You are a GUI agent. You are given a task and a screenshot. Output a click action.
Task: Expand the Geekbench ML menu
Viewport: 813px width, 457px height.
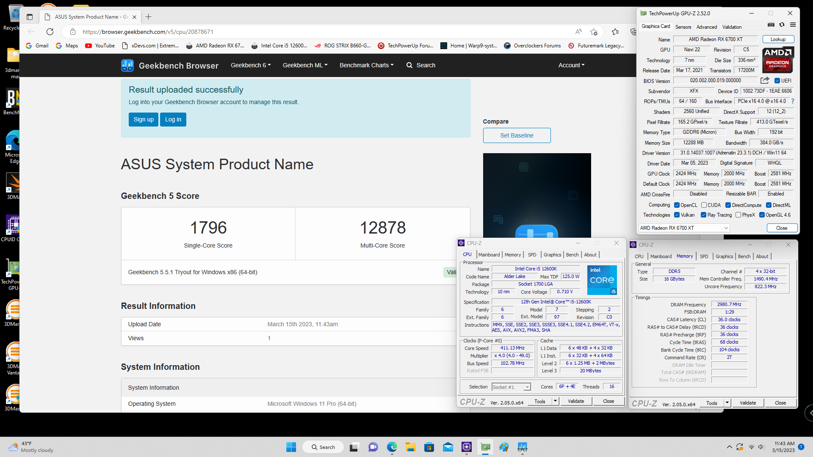(x=305, y=65)
